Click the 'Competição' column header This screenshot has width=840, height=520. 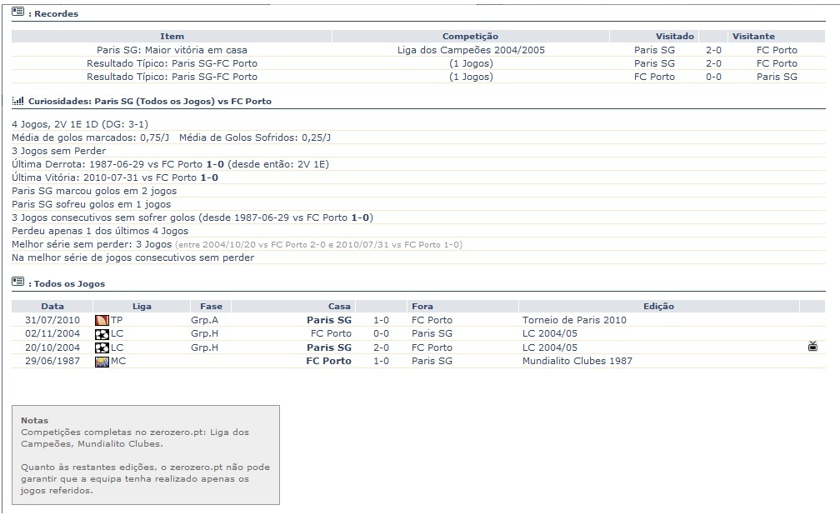[470, 37]
